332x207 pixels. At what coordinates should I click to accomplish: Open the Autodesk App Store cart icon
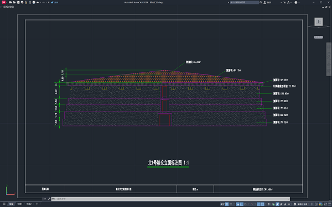coord(284,2)
